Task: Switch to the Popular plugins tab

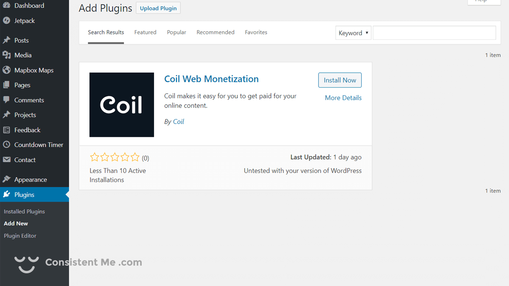Action: tap(176, 32)
